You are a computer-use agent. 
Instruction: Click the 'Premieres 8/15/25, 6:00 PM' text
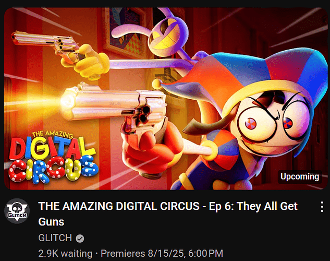coord(162,253)
